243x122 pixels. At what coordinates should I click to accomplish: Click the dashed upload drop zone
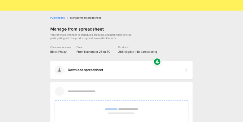tap(122, 111)
